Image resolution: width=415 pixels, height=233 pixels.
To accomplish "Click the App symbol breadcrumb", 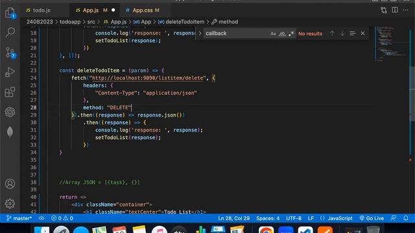I will (x=143, y=21).
